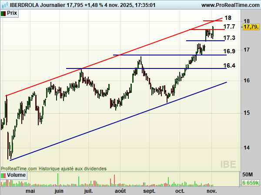Click the candlestick chart icon in title bar
The image size is (261, 195).
click(x=5, y=5)
